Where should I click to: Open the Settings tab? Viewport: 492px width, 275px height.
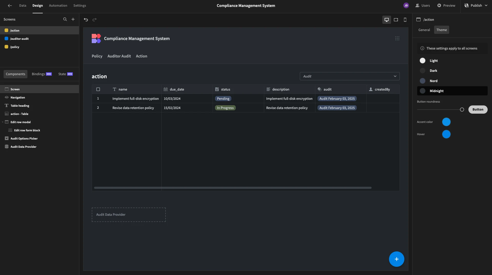tap(79, 5)
